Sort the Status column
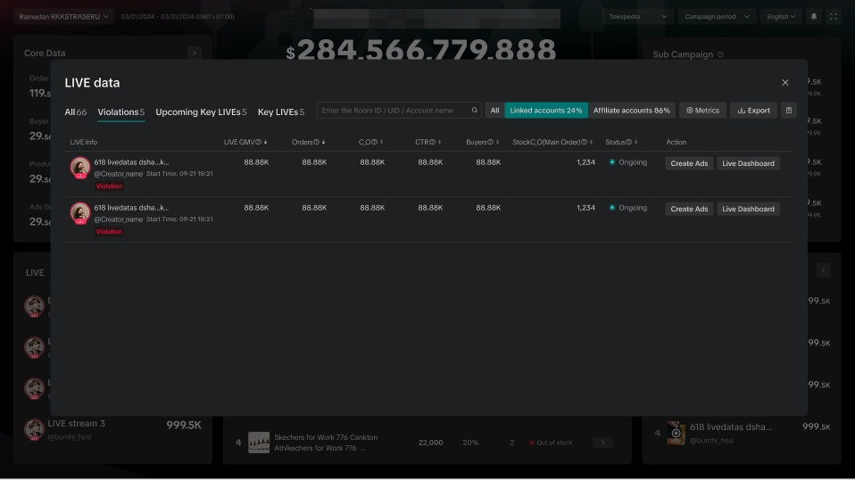Viewport: 855px width, 480px height. coord(636,143)
